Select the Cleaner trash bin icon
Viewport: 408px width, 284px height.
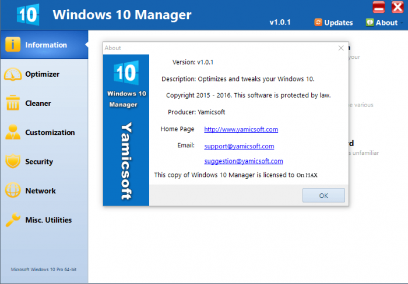click(x=12, y=103)
